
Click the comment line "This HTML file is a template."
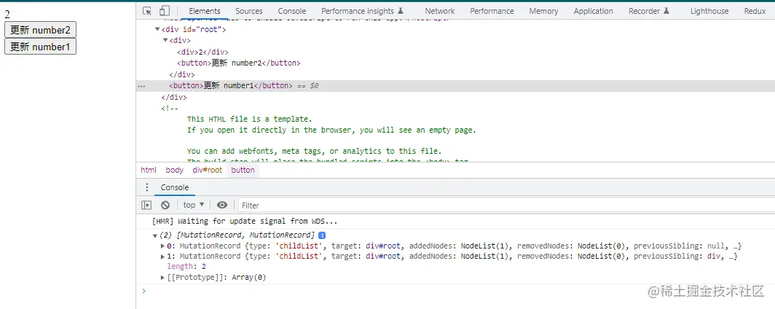click(250, 119)
